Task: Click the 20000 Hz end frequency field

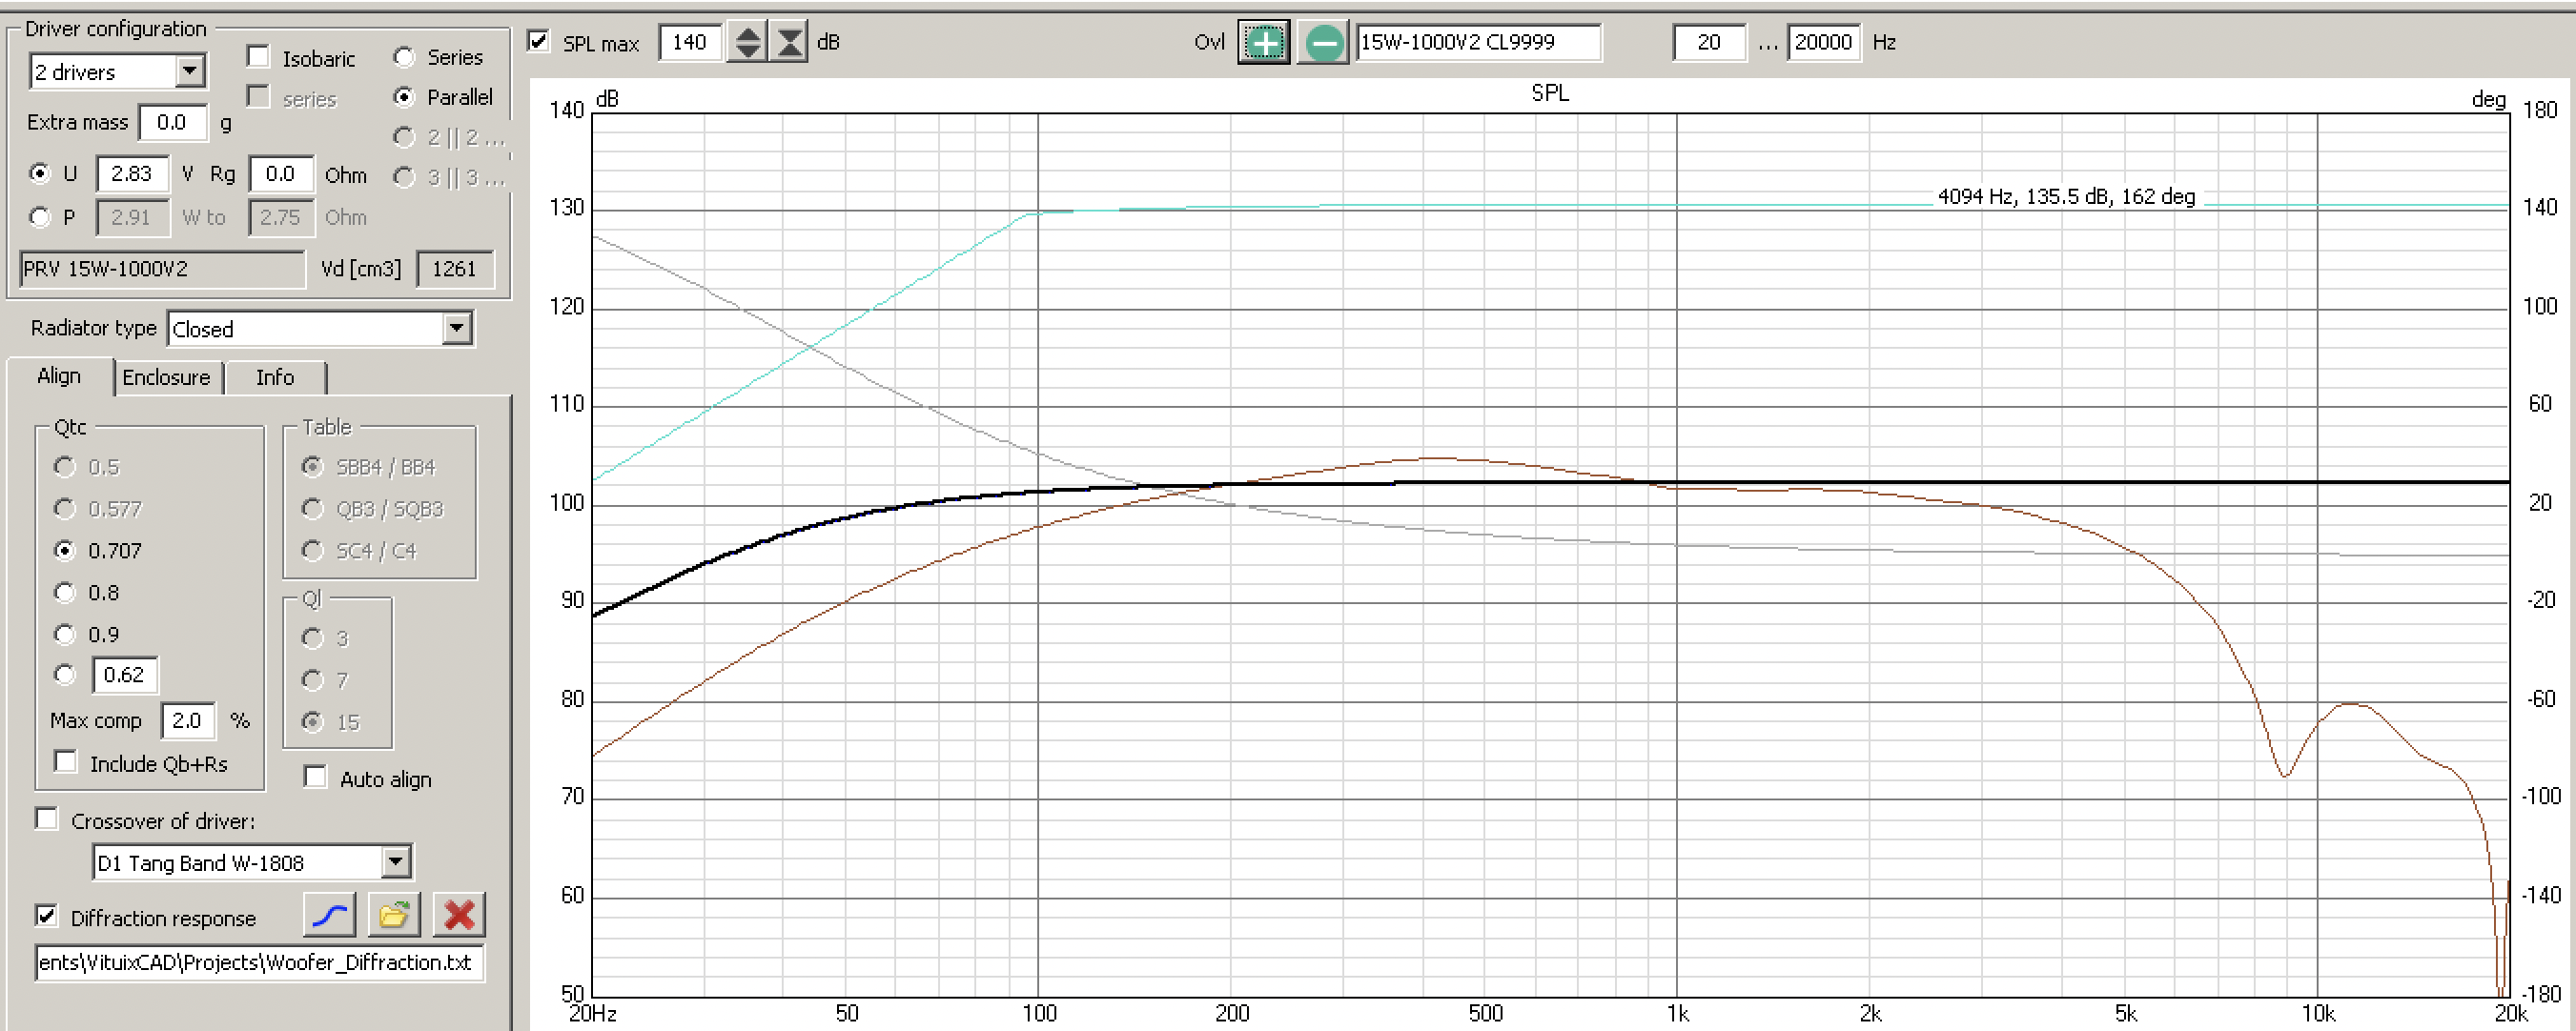Action: [x=1823, y=43]
